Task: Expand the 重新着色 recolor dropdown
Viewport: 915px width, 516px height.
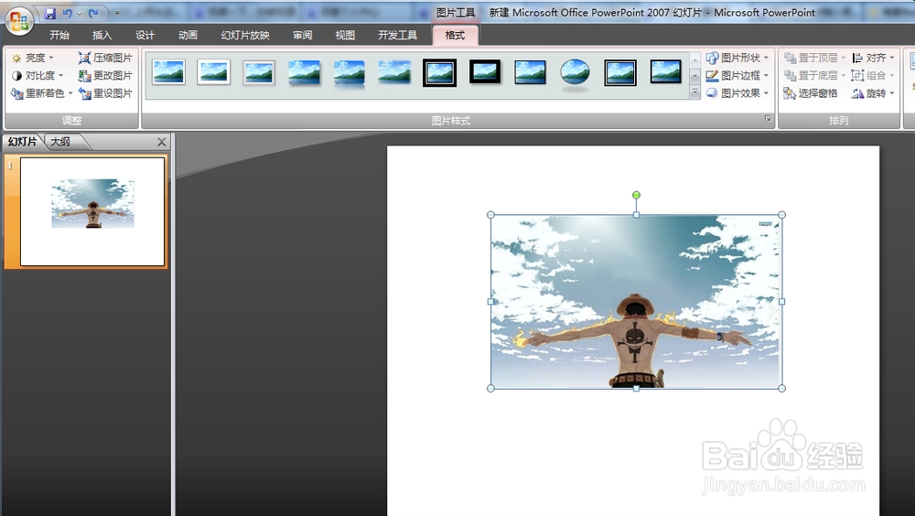Action: click(42, 93)
